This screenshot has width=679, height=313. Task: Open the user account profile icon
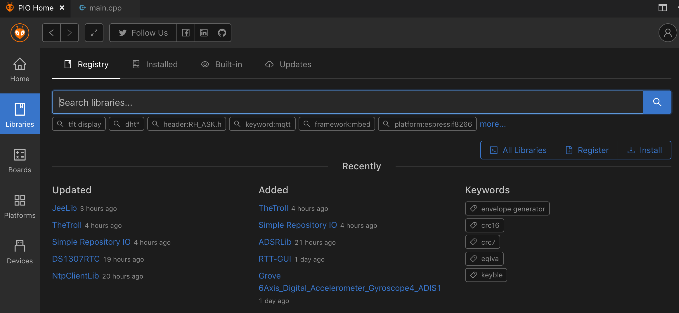(668, 33)
